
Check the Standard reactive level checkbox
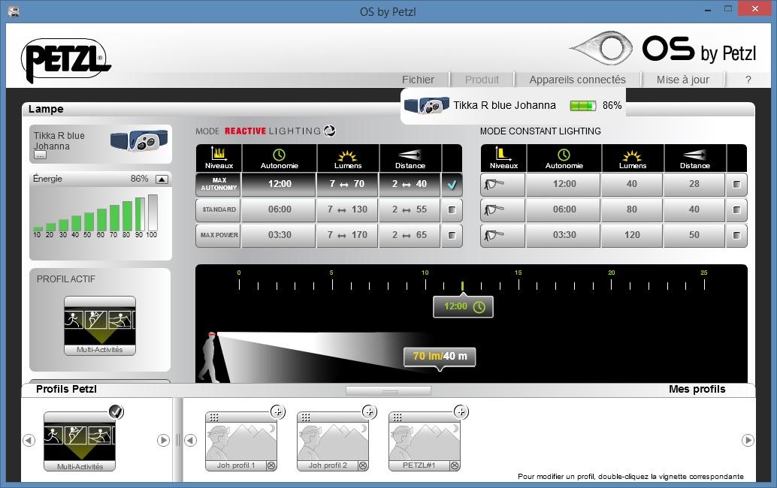(452, 210)
